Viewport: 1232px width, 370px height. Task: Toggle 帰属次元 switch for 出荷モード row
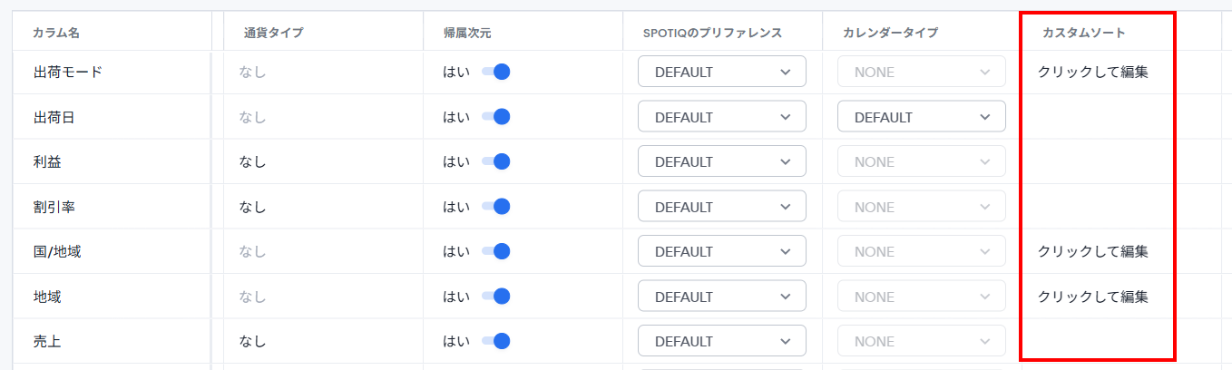pos(496,72)
